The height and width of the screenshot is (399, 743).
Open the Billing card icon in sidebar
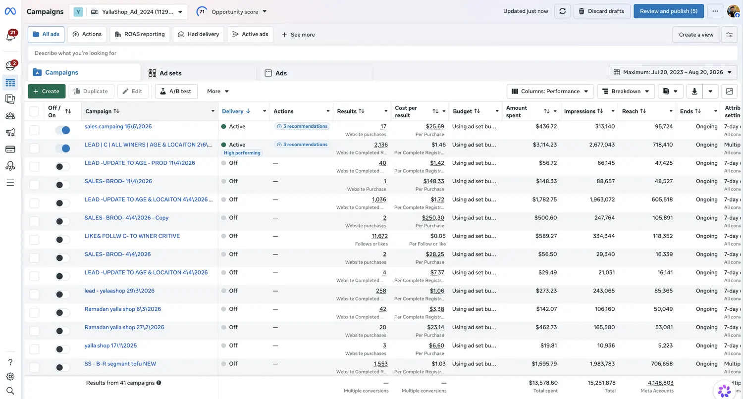tap(10, 150)
